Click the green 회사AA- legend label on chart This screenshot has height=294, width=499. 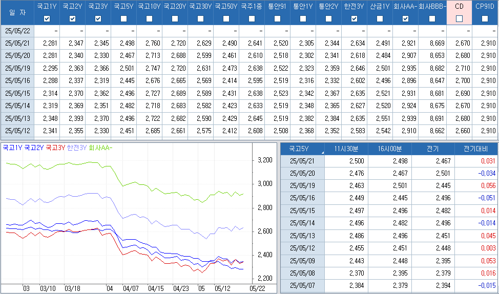[100, 148]
